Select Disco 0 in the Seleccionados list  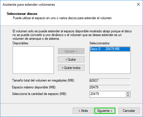pos(110,49)
